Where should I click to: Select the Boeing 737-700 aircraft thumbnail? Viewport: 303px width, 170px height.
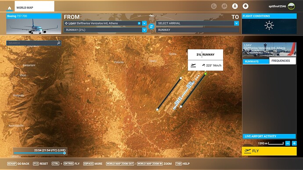coord(34,24)
